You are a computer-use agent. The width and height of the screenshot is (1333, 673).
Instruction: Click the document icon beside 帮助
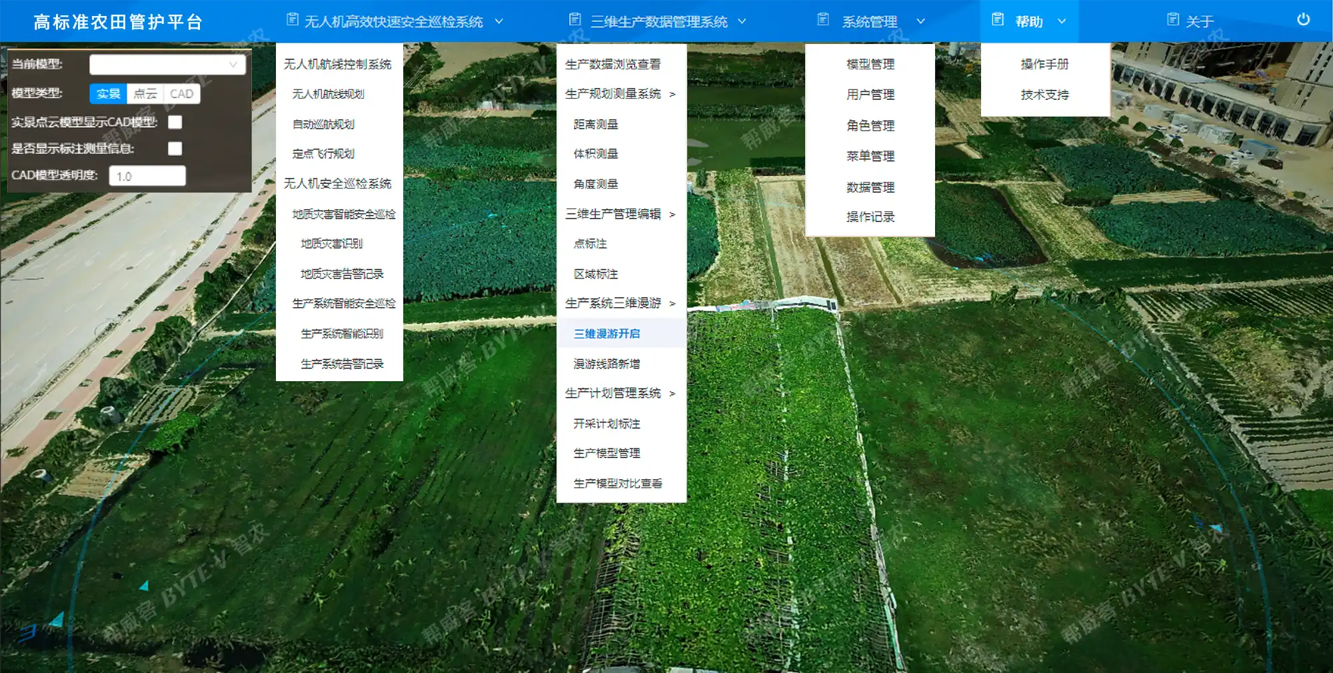(998, 20)
